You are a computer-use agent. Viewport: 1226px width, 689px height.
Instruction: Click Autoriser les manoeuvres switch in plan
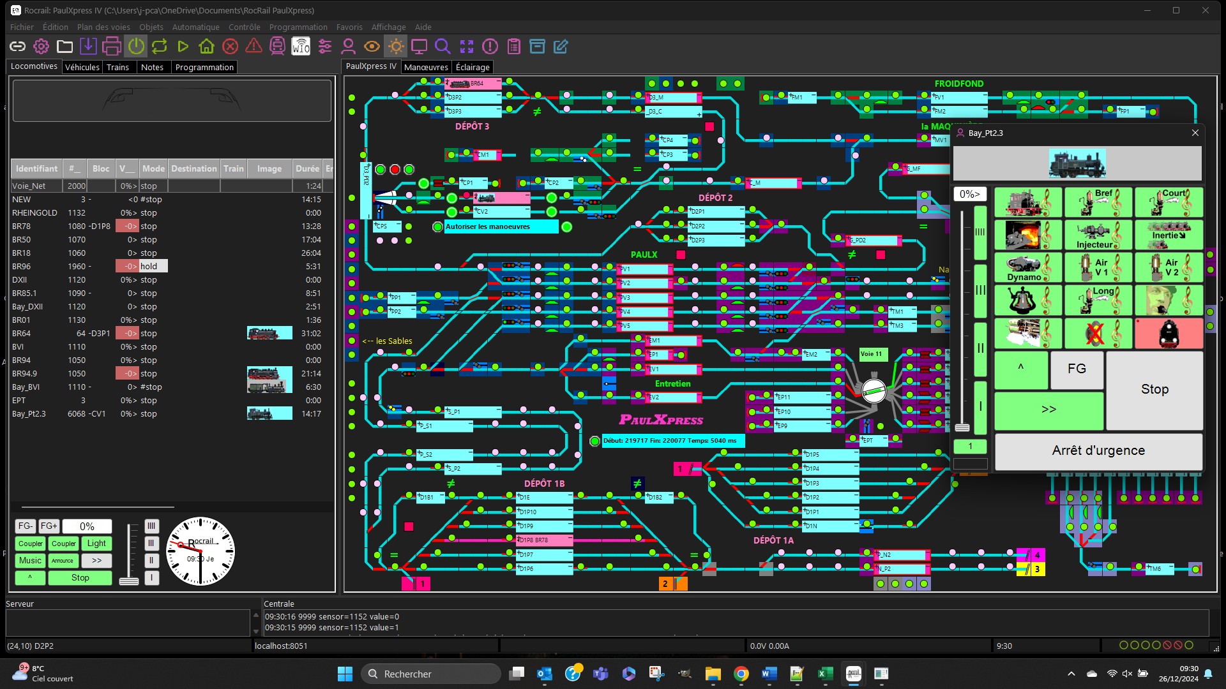click(x=501, y=226)
